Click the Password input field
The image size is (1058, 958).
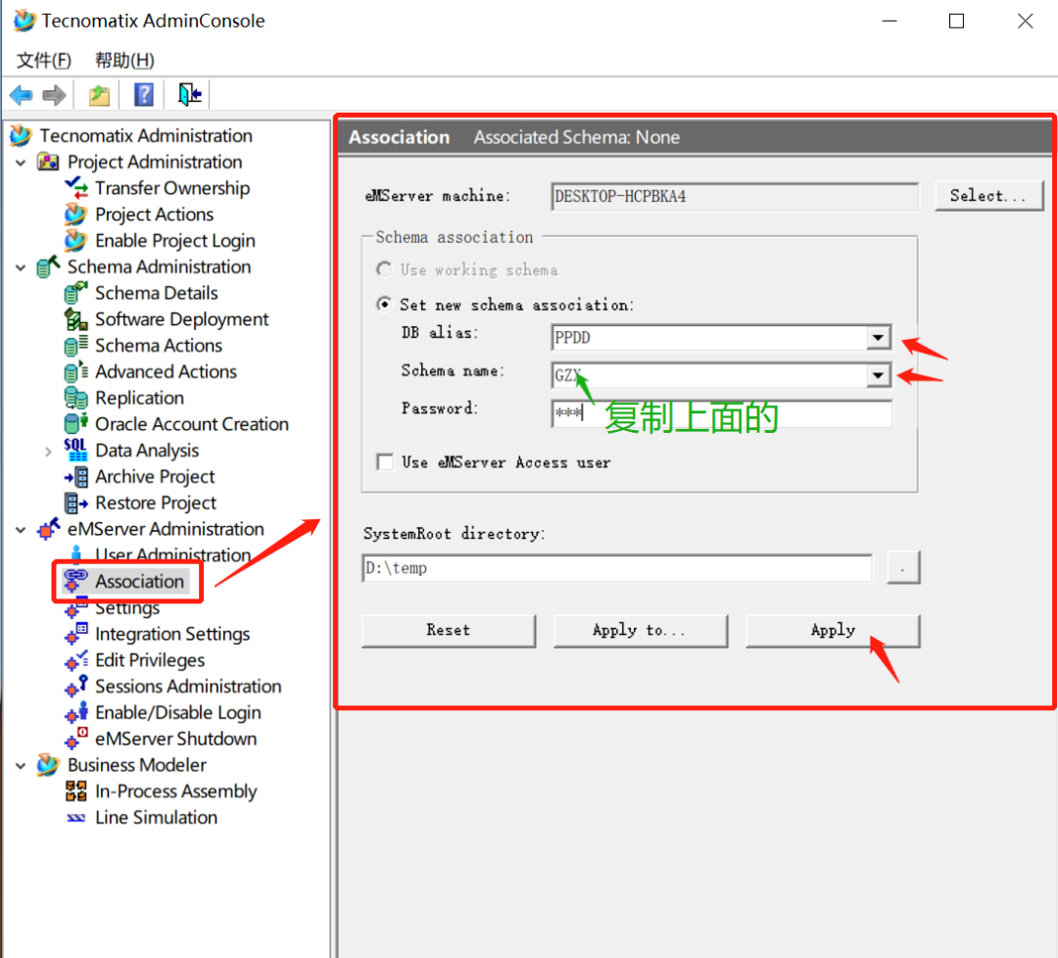click(721, 413)
